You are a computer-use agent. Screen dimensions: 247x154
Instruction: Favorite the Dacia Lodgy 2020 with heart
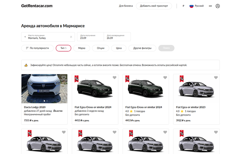pos(64,78)
